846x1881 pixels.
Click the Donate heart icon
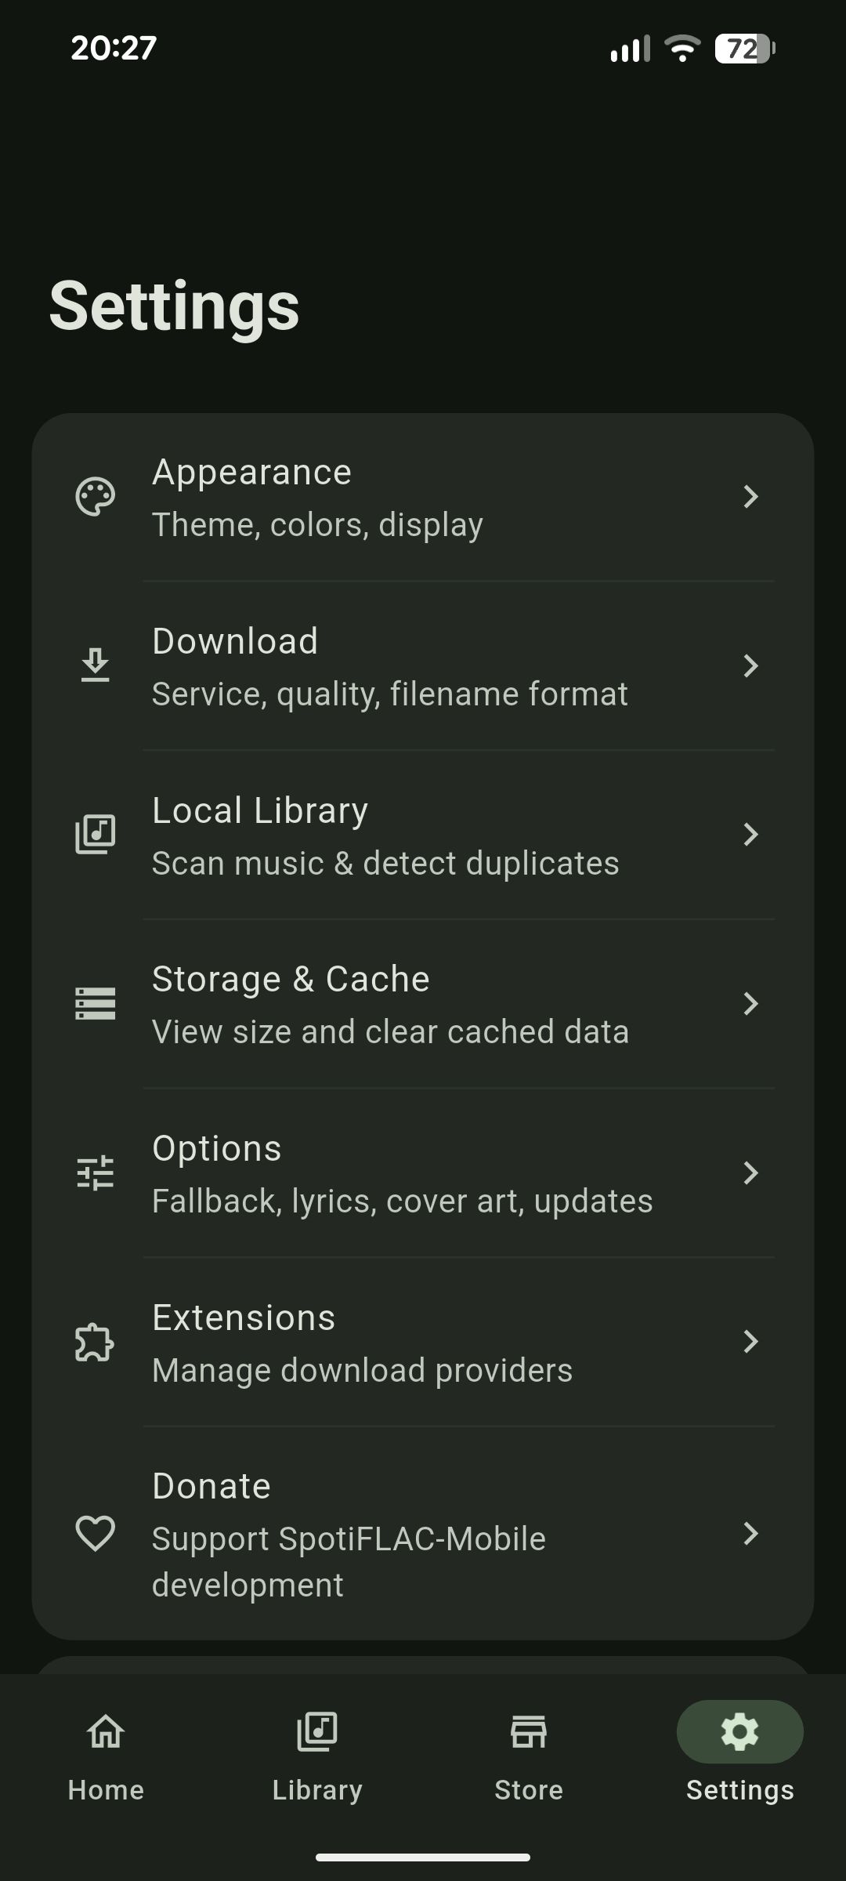click(x=95, y=1535)
